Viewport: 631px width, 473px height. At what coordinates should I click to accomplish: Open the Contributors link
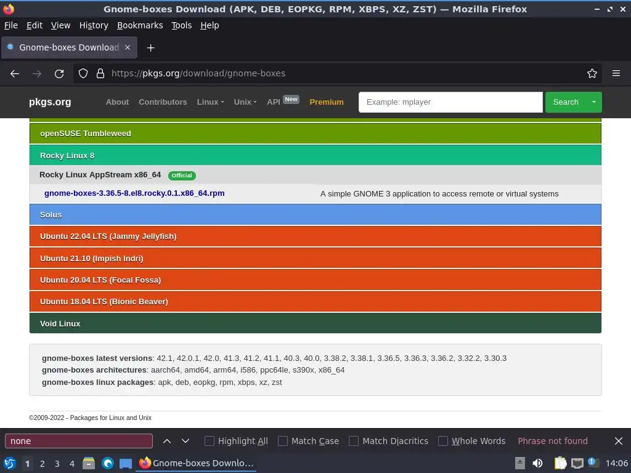point(163,102)
